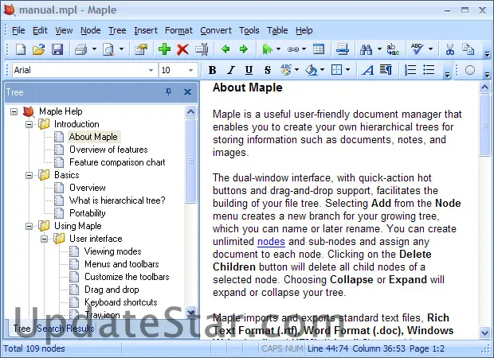Screen dimensions: 494x358
Task: Select the 'Portability' node
Action: 88,213
